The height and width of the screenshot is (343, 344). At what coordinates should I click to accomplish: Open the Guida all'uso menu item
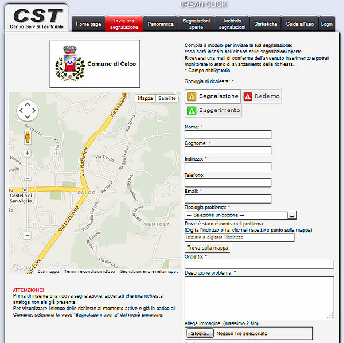click(x=300, y=24)
